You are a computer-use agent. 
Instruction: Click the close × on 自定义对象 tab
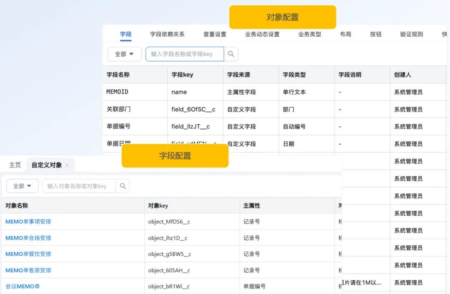pyautogui.click(x=67, y=165)
